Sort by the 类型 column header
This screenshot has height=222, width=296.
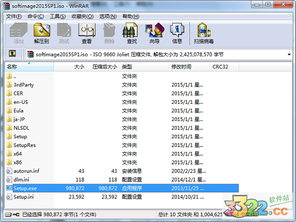(x=144, y=67)
